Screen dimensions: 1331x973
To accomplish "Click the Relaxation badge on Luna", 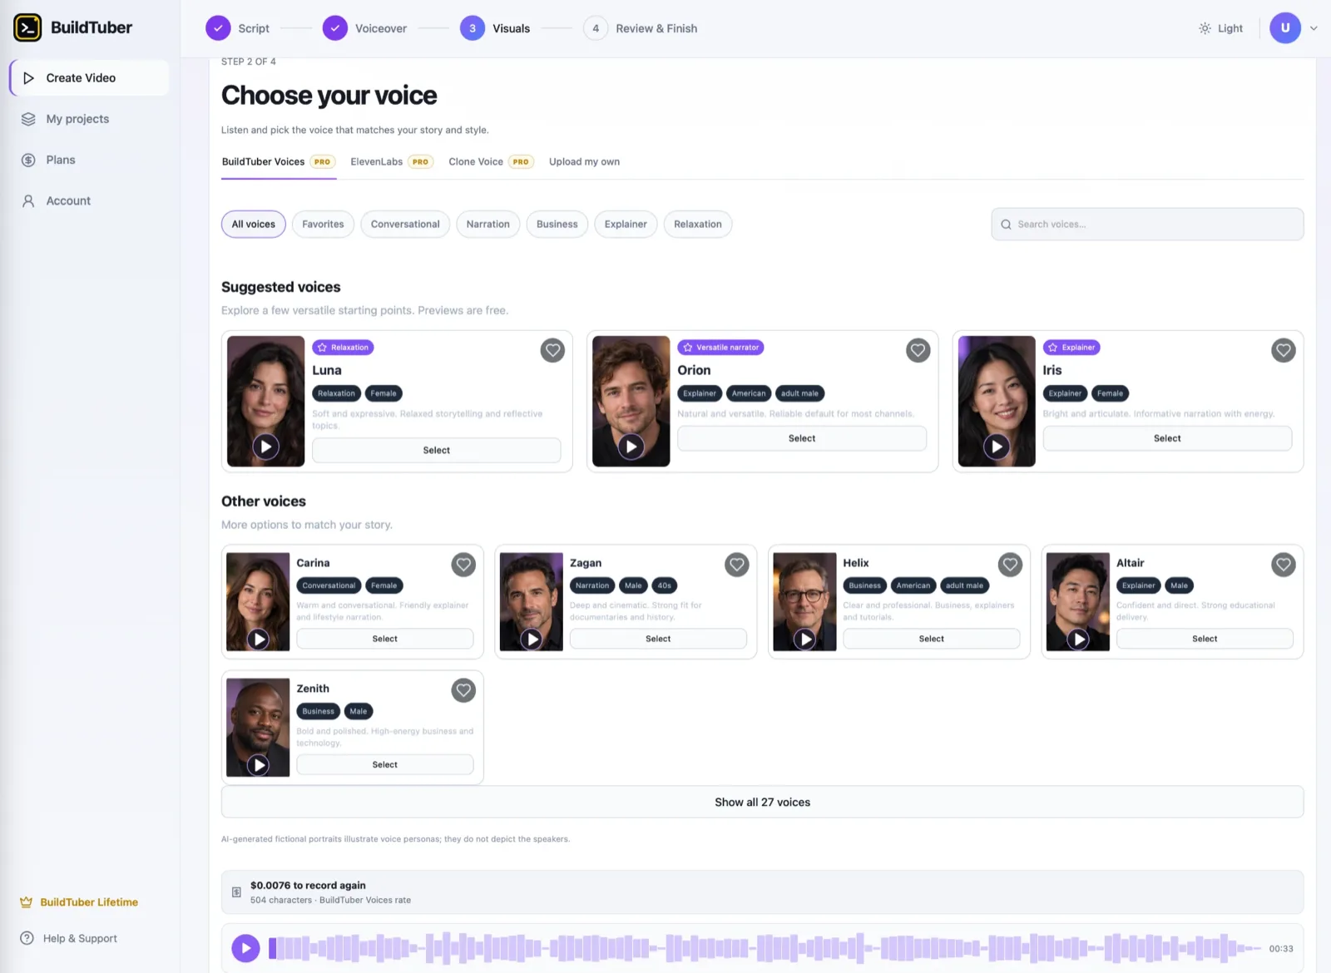I will coord(343,348).
